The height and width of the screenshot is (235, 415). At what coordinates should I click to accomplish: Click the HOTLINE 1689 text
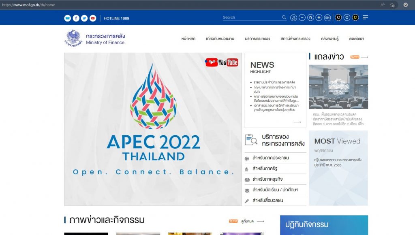[x=116, y=18]
